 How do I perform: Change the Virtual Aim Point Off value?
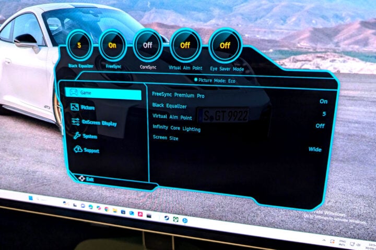pyautogui.click(x=320, y=126)
